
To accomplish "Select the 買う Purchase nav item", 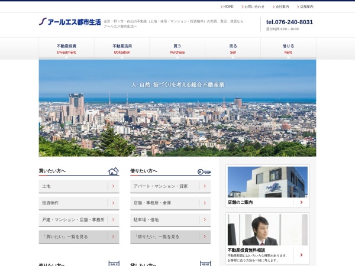I will click(x=177, y=48).
